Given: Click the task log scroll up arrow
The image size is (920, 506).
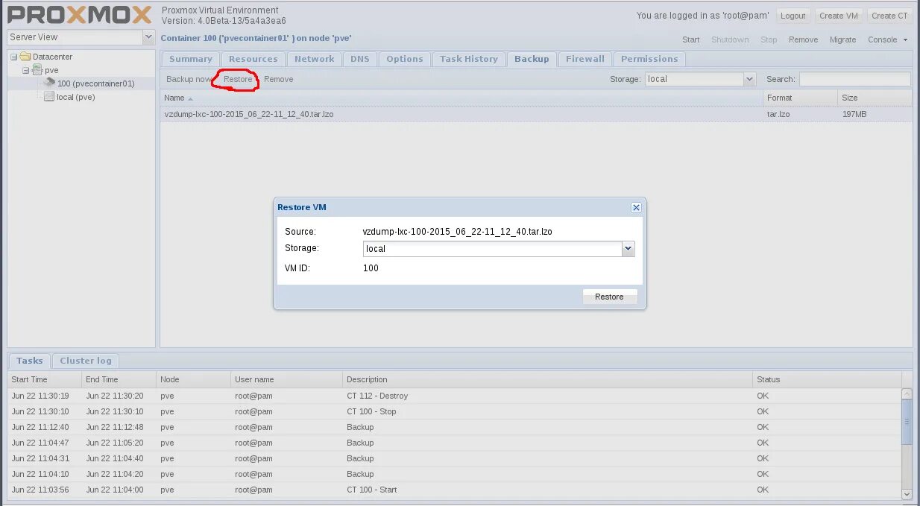Looking at the screenshot, I should pyautogui.click(x=907, y=393).
